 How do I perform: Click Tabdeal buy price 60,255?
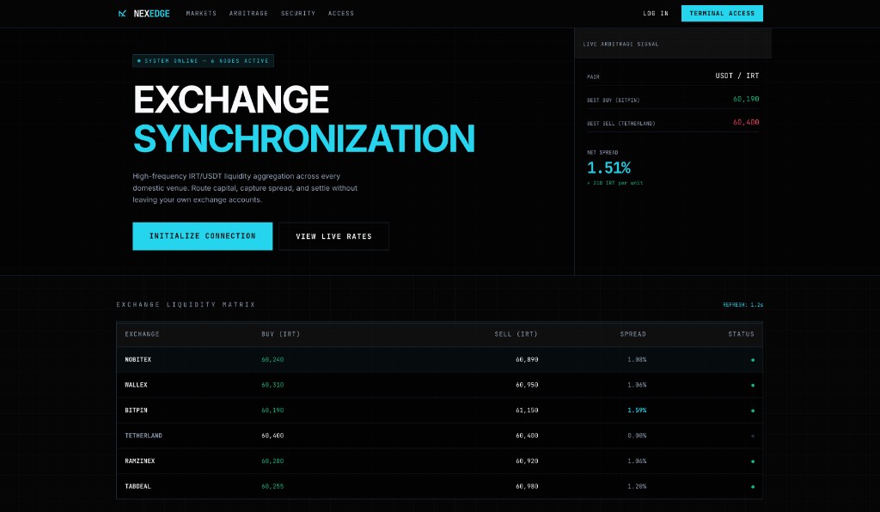coord(272,486)
